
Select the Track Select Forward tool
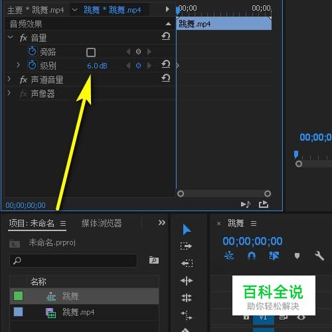point(187,246)
